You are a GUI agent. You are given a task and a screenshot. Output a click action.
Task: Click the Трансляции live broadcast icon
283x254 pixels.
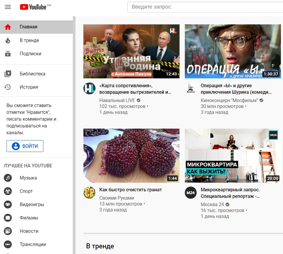click(x=8, y=245)
